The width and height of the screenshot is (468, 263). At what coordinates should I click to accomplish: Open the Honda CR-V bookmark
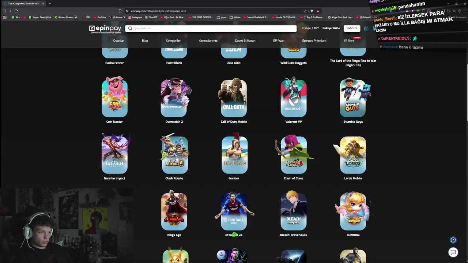284,17
